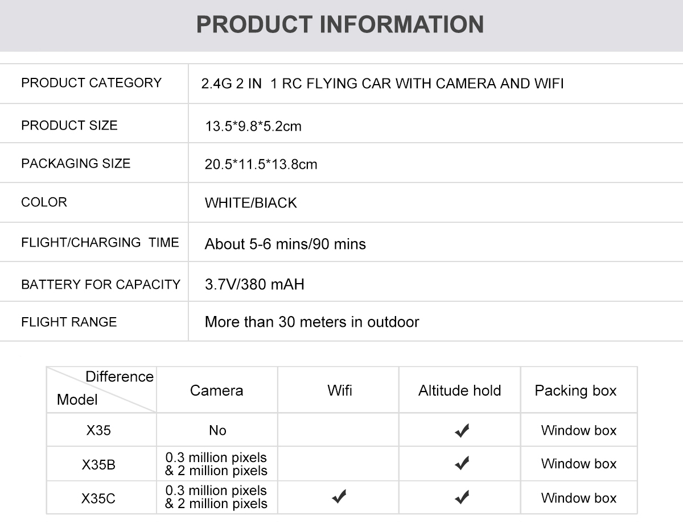Click the X35C Altitude hold checkmark
Viewport: 683px width, 532px height.
(x=462, y=497)
